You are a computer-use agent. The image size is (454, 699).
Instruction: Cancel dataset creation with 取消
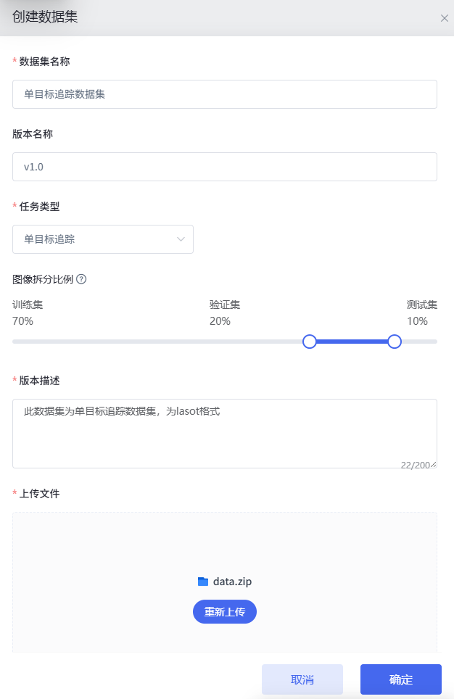(x=302, y=679)
